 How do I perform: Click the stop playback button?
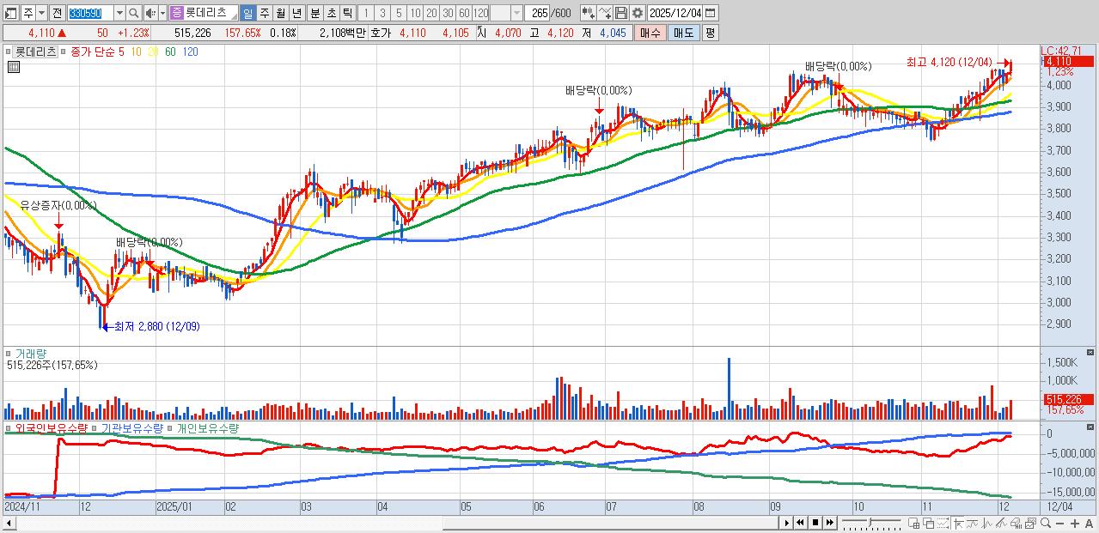[815, 523]
